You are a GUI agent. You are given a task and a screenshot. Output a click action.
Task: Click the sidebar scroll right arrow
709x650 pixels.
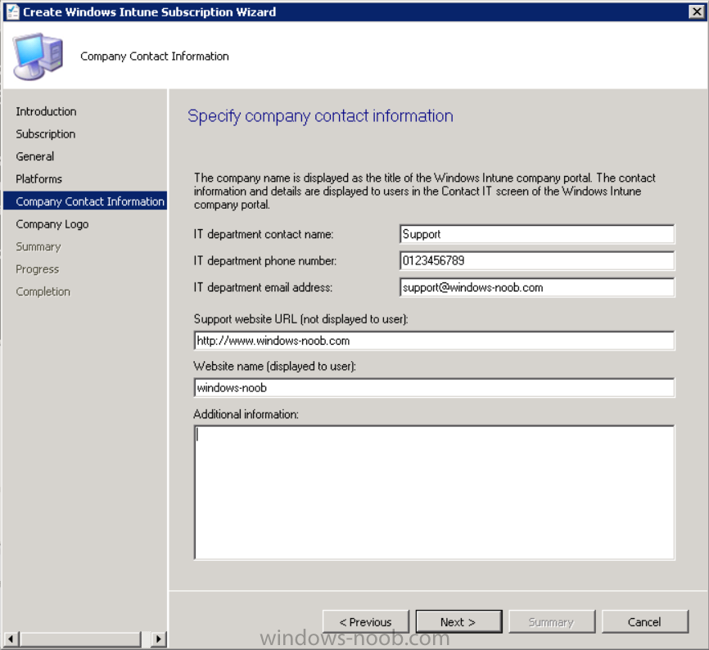point(158,639)
